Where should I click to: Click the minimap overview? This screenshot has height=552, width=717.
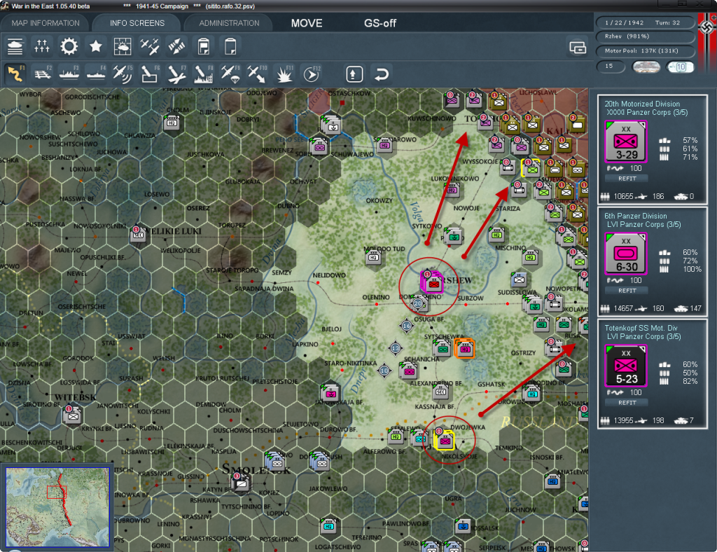point(57,506)
